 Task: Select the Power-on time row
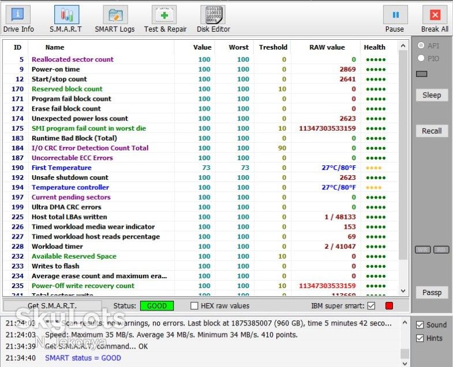(201, 69)
